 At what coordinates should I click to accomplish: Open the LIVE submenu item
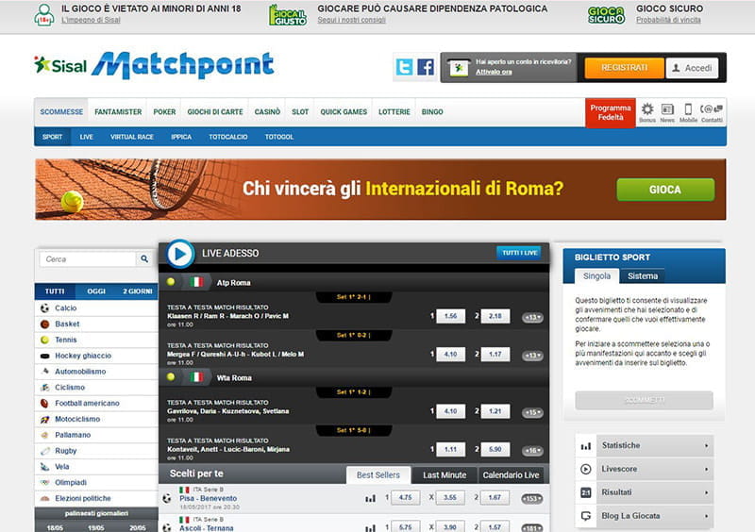point(87,137)
